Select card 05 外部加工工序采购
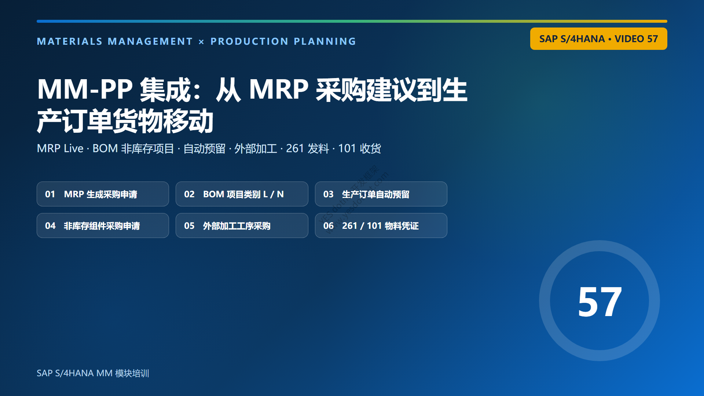The image size is (704, 396). point(242,225)
